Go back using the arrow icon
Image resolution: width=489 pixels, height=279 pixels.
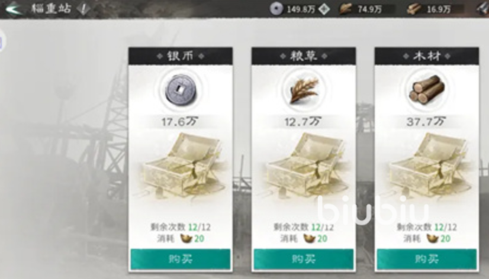coord(14,8)
